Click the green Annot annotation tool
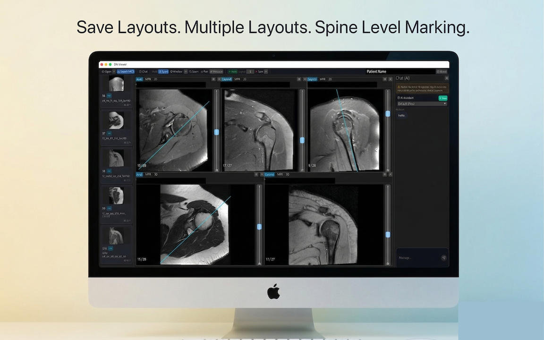The width and height of the screenshot is (544, 340). [233, 71]
